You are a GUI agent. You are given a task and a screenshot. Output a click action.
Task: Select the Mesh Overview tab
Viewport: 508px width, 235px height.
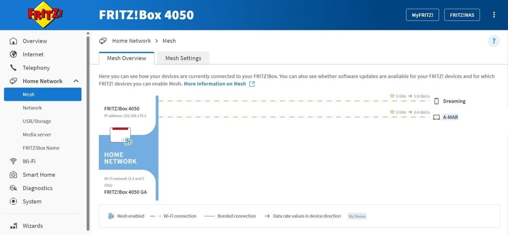click(127, 58)
